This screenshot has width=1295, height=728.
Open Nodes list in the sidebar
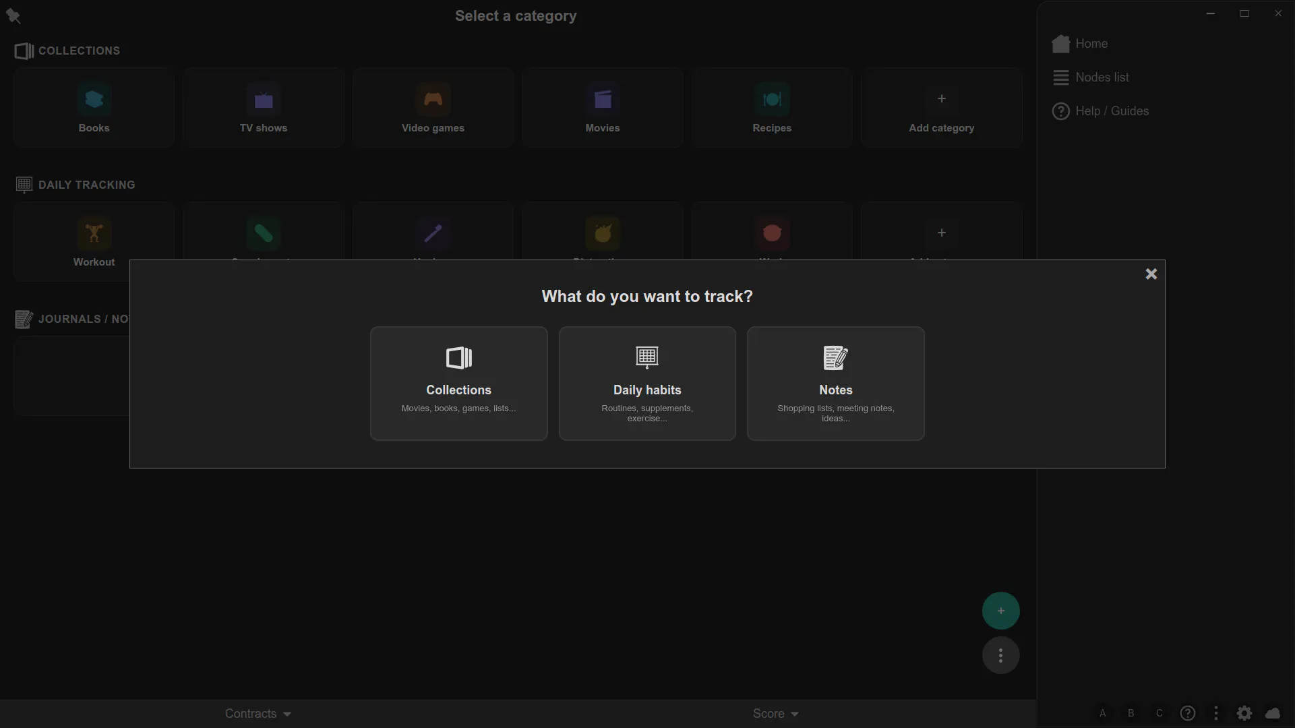[x=1091, y=78]
